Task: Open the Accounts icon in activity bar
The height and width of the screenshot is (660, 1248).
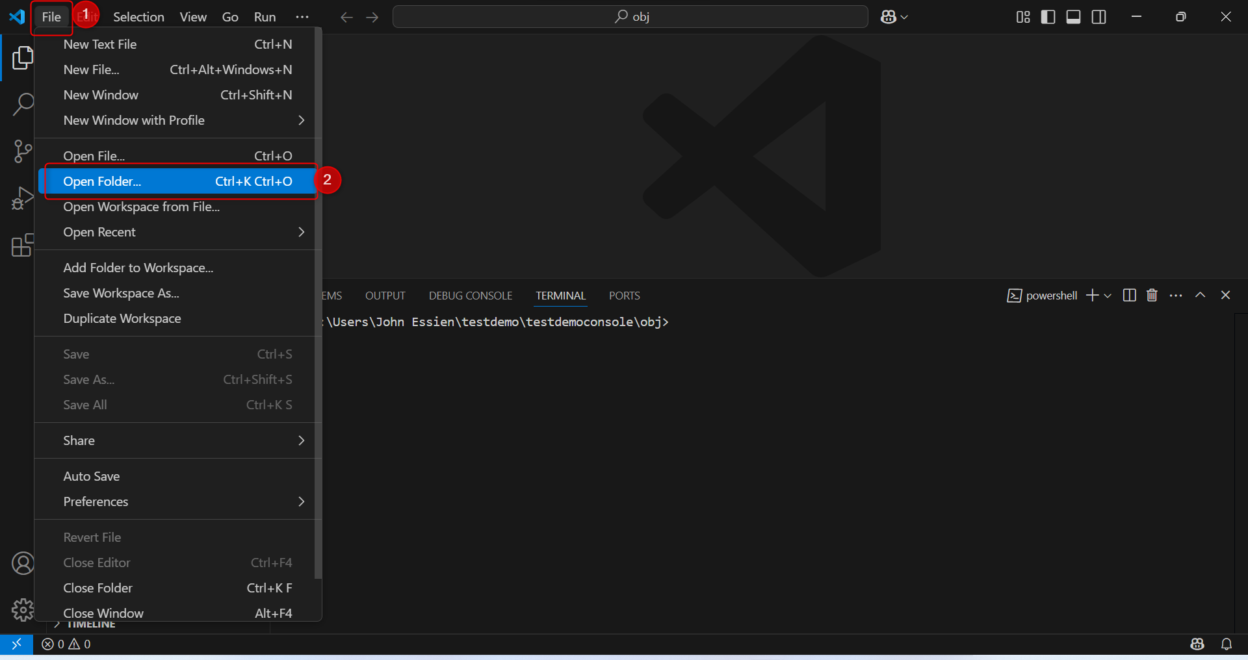Action: [x=23, y=563]
